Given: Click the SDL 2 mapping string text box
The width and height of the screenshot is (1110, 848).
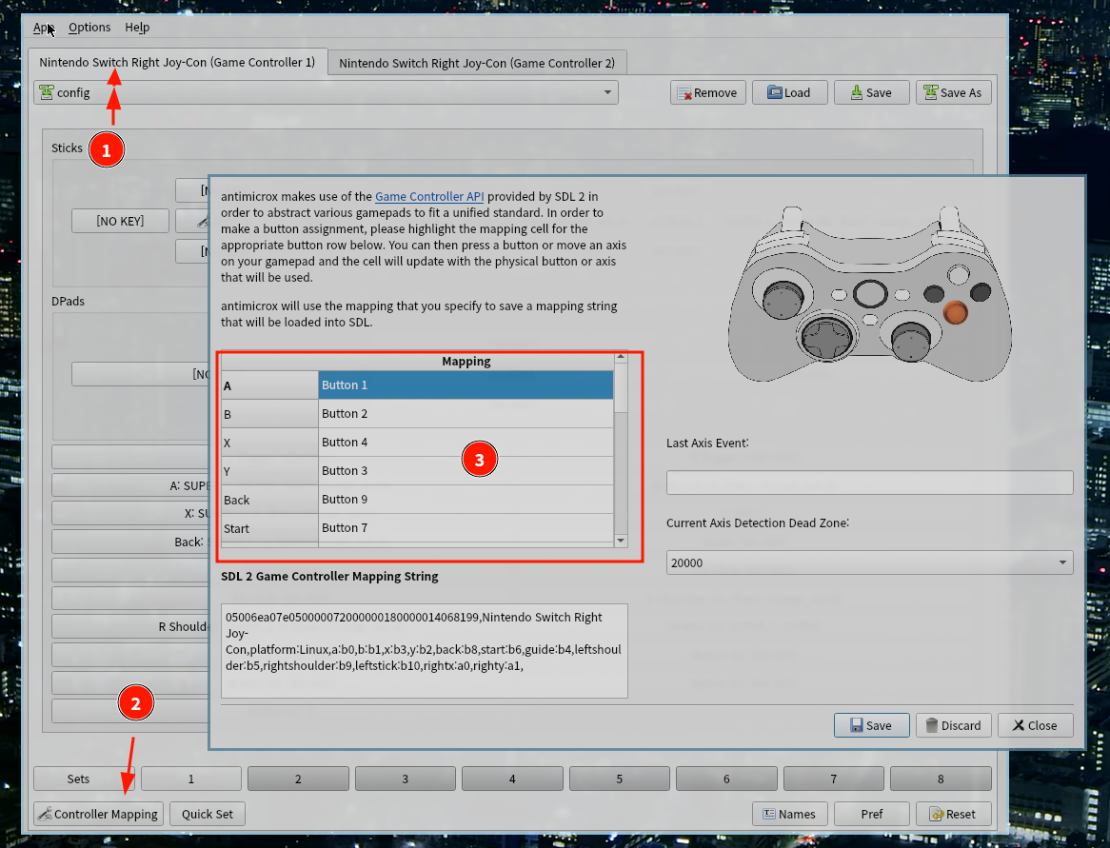Looking at the screenshot, I should pos(424,650).
